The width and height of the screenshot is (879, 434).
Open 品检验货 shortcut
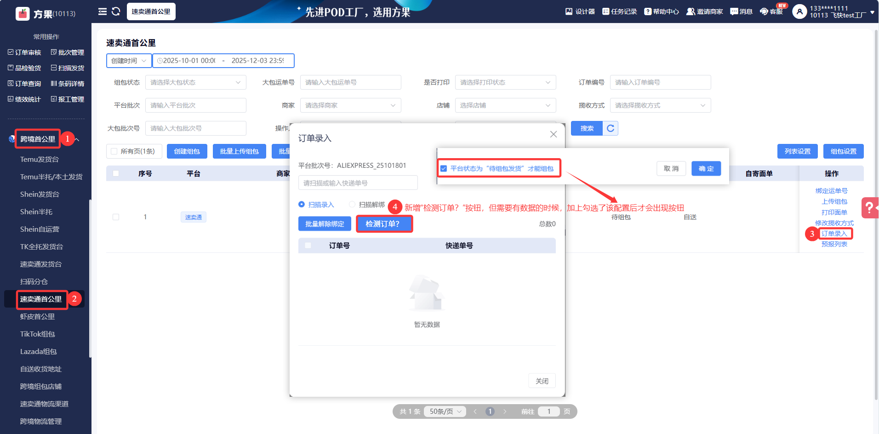(x=24, y=68)
